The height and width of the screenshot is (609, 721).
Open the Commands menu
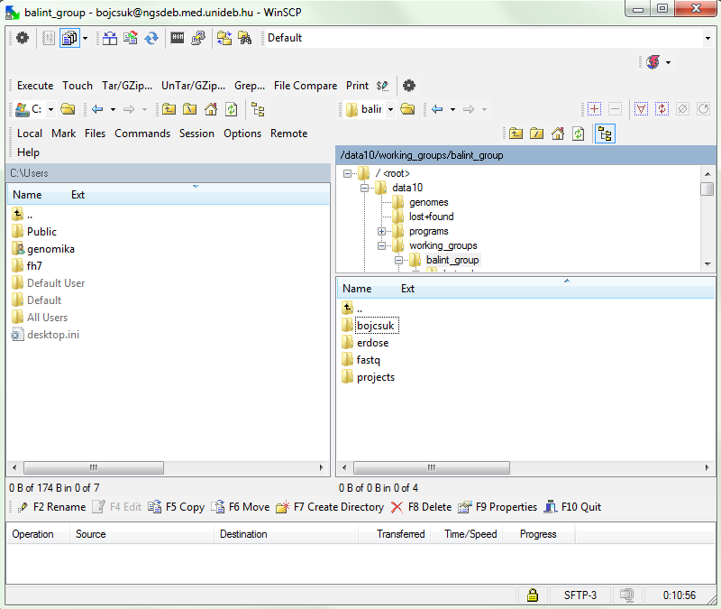[141, 134]
